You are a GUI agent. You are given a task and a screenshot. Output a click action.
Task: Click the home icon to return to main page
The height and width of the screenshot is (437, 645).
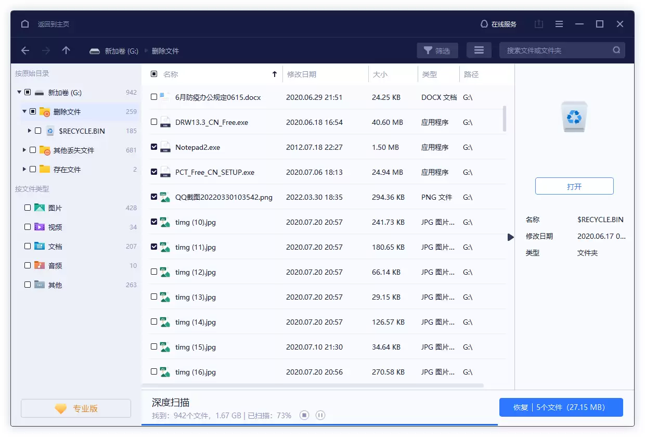(x=25, y=24)
